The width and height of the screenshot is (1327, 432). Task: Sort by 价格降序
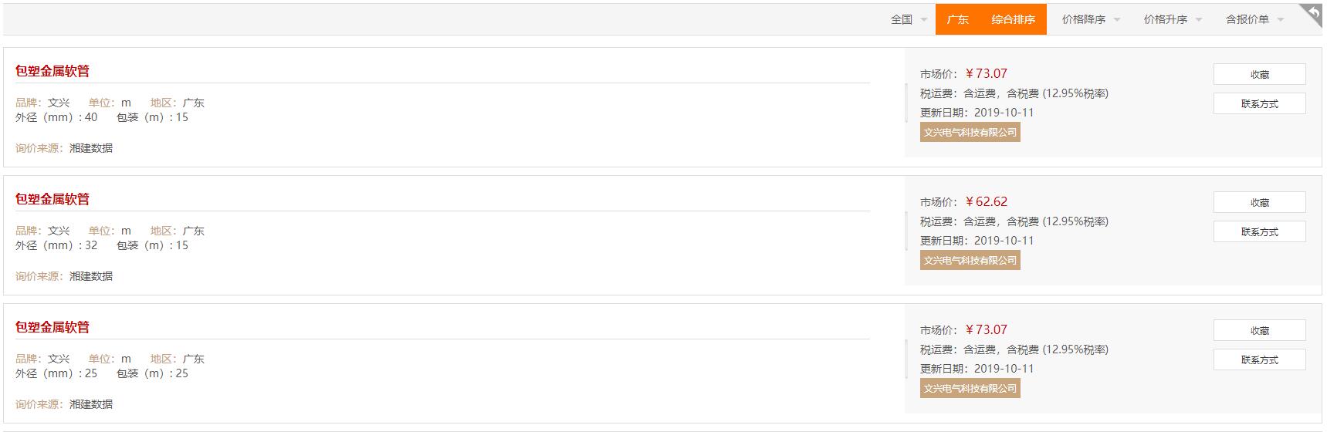[1090, 19]
